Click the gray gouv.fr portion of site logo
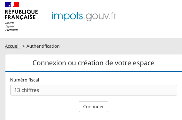Image resolution: width=182 pixels, height=120 pixels. pyautogui.click(x=101, y=17)
